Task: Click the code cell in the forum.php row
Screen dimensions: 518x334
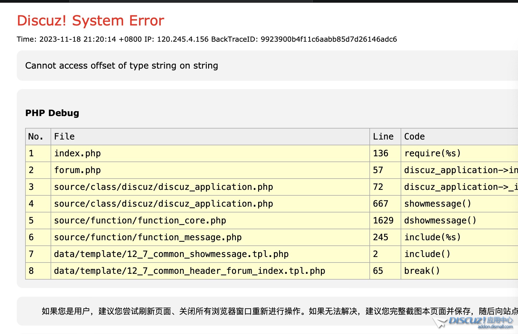Action: (460, 170)
